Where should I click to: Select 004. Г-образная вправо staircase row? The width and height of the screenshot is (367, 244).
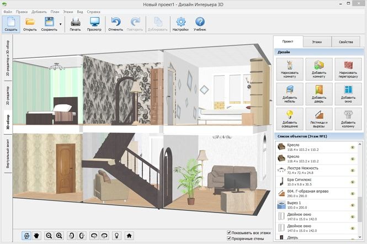316,194
